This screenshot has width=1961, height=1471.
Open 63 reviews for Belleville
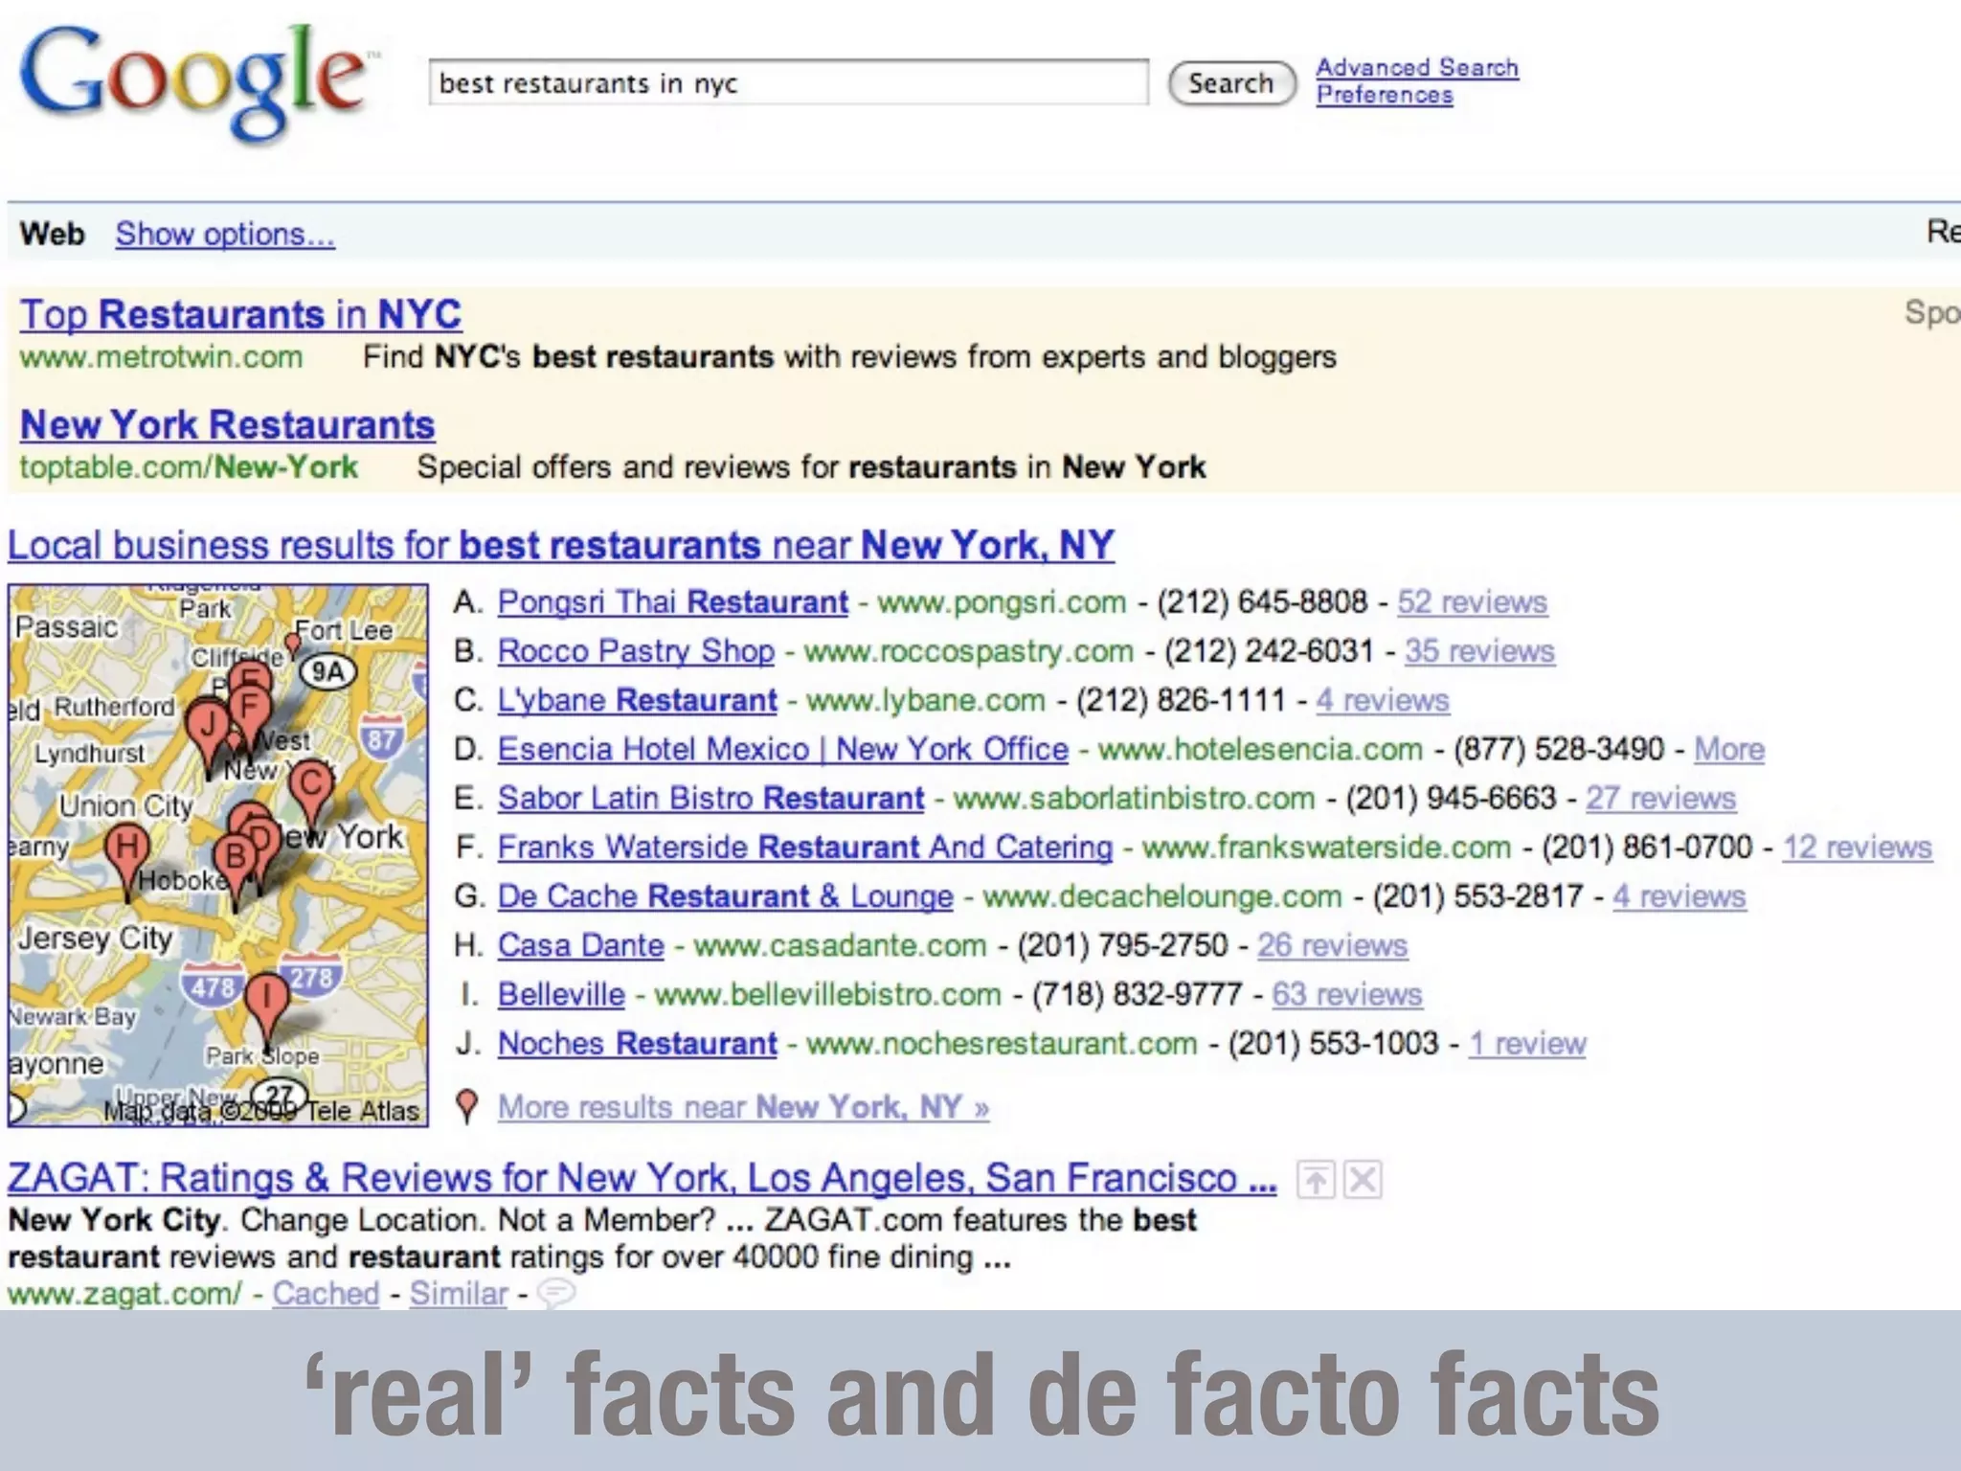[1346, 993]
